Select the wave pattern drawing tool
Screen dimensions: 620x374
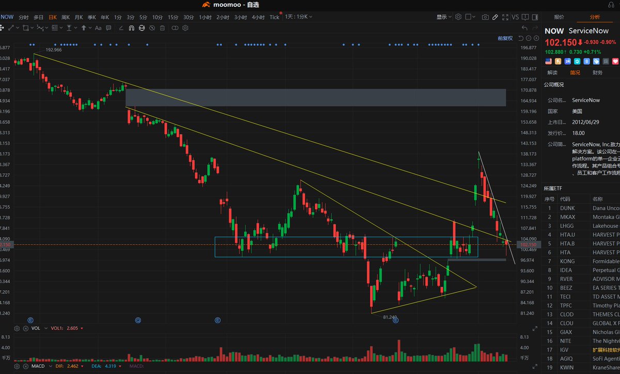40,27
